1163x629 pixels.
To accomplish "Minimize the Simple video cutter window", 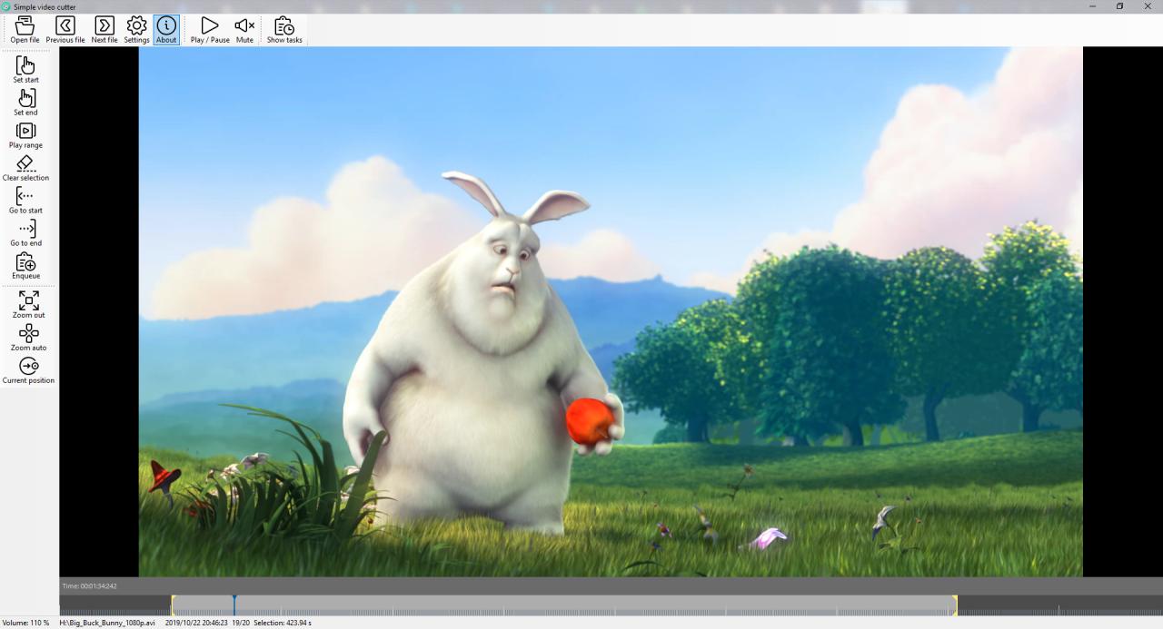I will coord(1092,6).
